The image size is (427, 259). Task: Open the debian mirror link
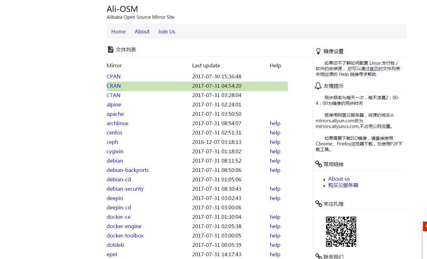tap(115, 161)
